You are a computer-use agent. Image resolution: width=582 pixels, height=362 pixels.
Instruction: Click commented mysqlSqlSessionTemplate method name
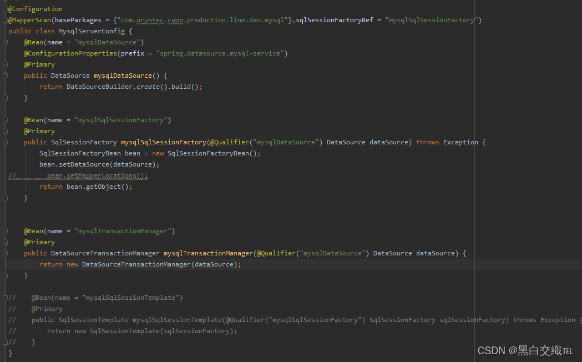(177, 320)
